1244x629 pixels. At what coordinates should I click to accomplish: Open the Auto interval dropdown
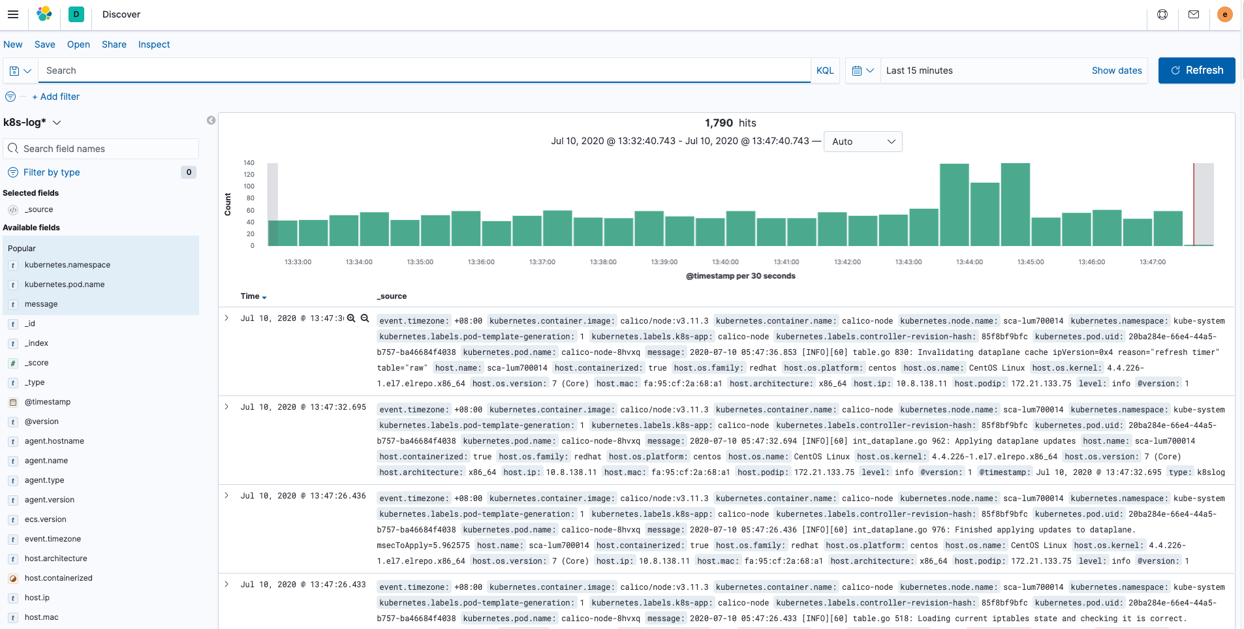pyautogui.click(x=863, y=142)
